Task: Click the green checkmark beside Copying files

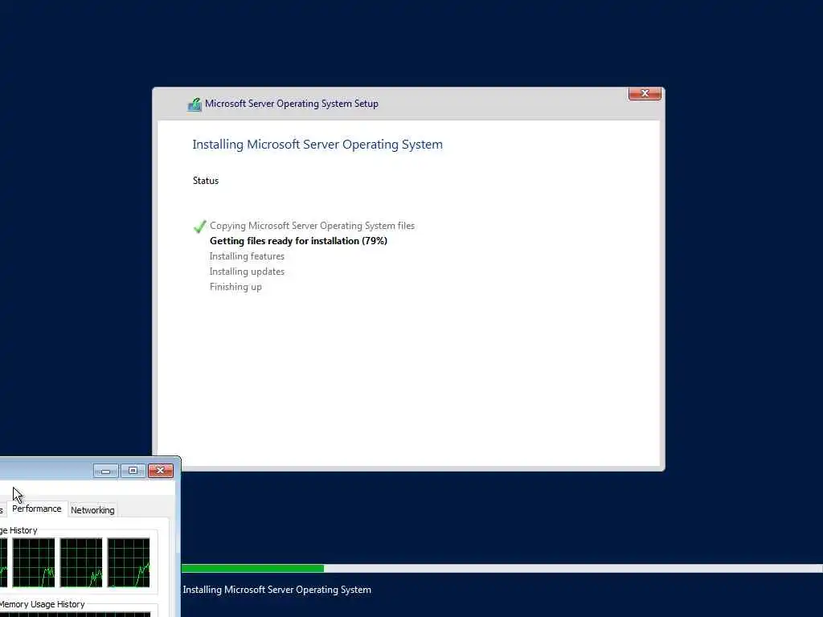Action: [x=200, y=226]
